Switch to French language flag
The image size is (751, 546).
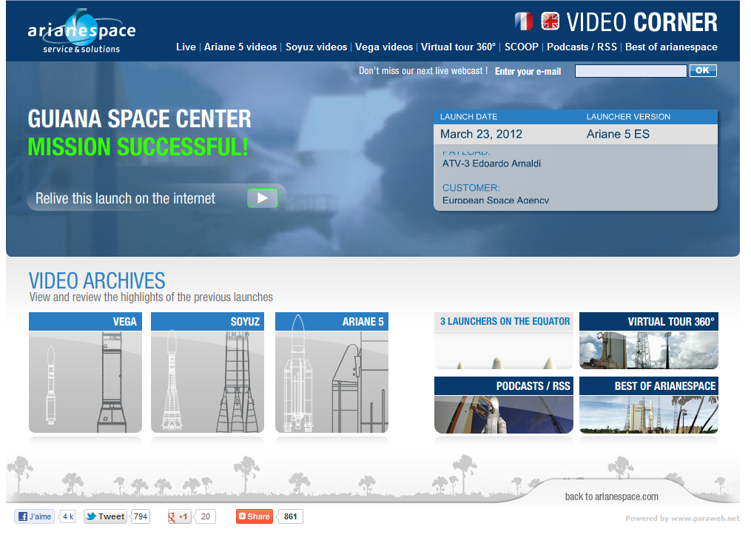pyautogui.click(x=524, y=21)
